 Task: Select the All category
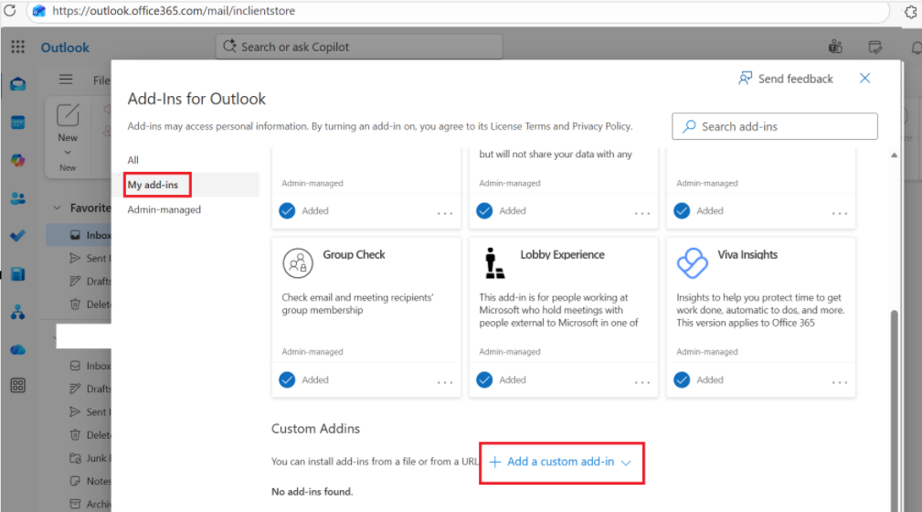(x=132, y=159)
